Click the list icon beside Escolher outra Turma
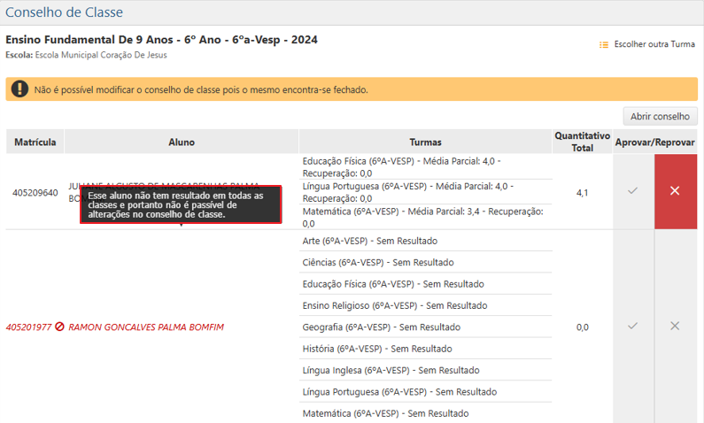Image resolution: width=704 pixels, height=423 pixels. (603, 44)
